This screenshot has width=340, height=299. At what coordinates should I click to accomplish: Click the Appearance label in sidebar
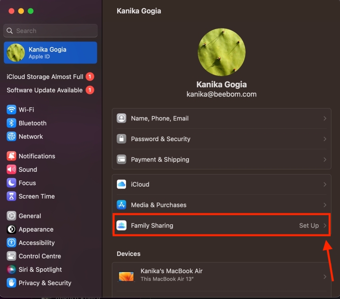pyautogui.click(x=36, y=229)
